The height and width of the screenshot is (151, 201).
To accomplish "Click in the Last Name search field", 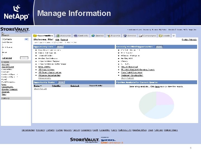I will (15, 45).
